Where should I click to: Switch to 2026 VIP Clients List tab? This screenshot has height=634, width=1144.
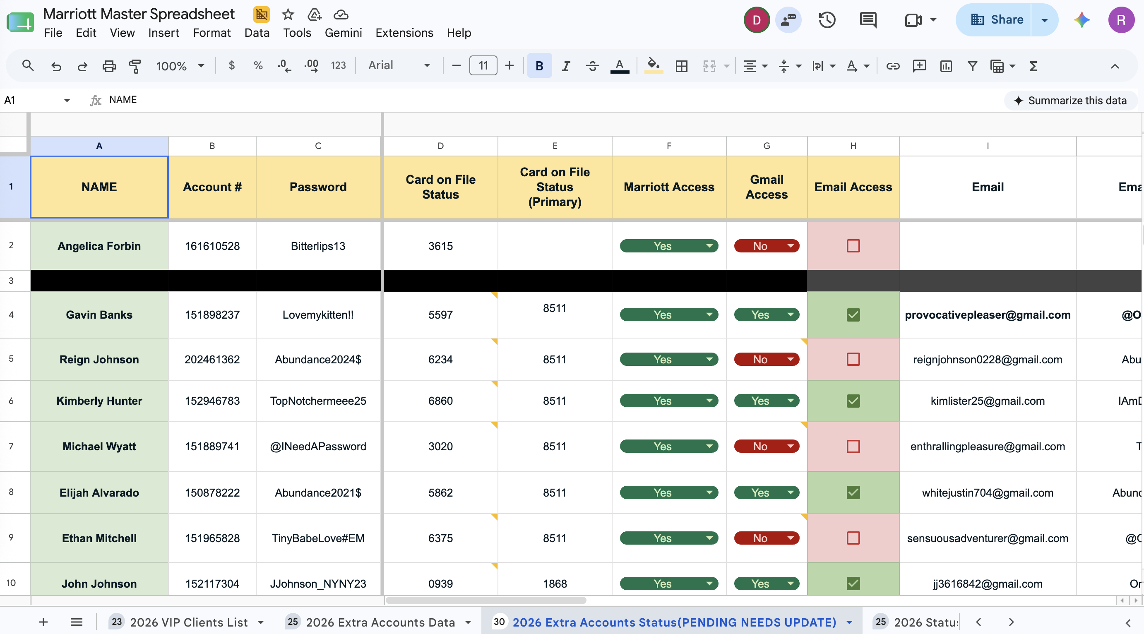point(188,622)
